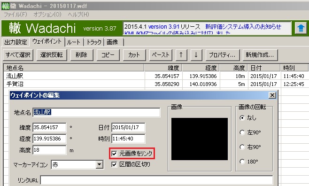The height and width of the screenshot is (186, 309).
Task: Switch to the トラック tab
Action: point(94,42)
